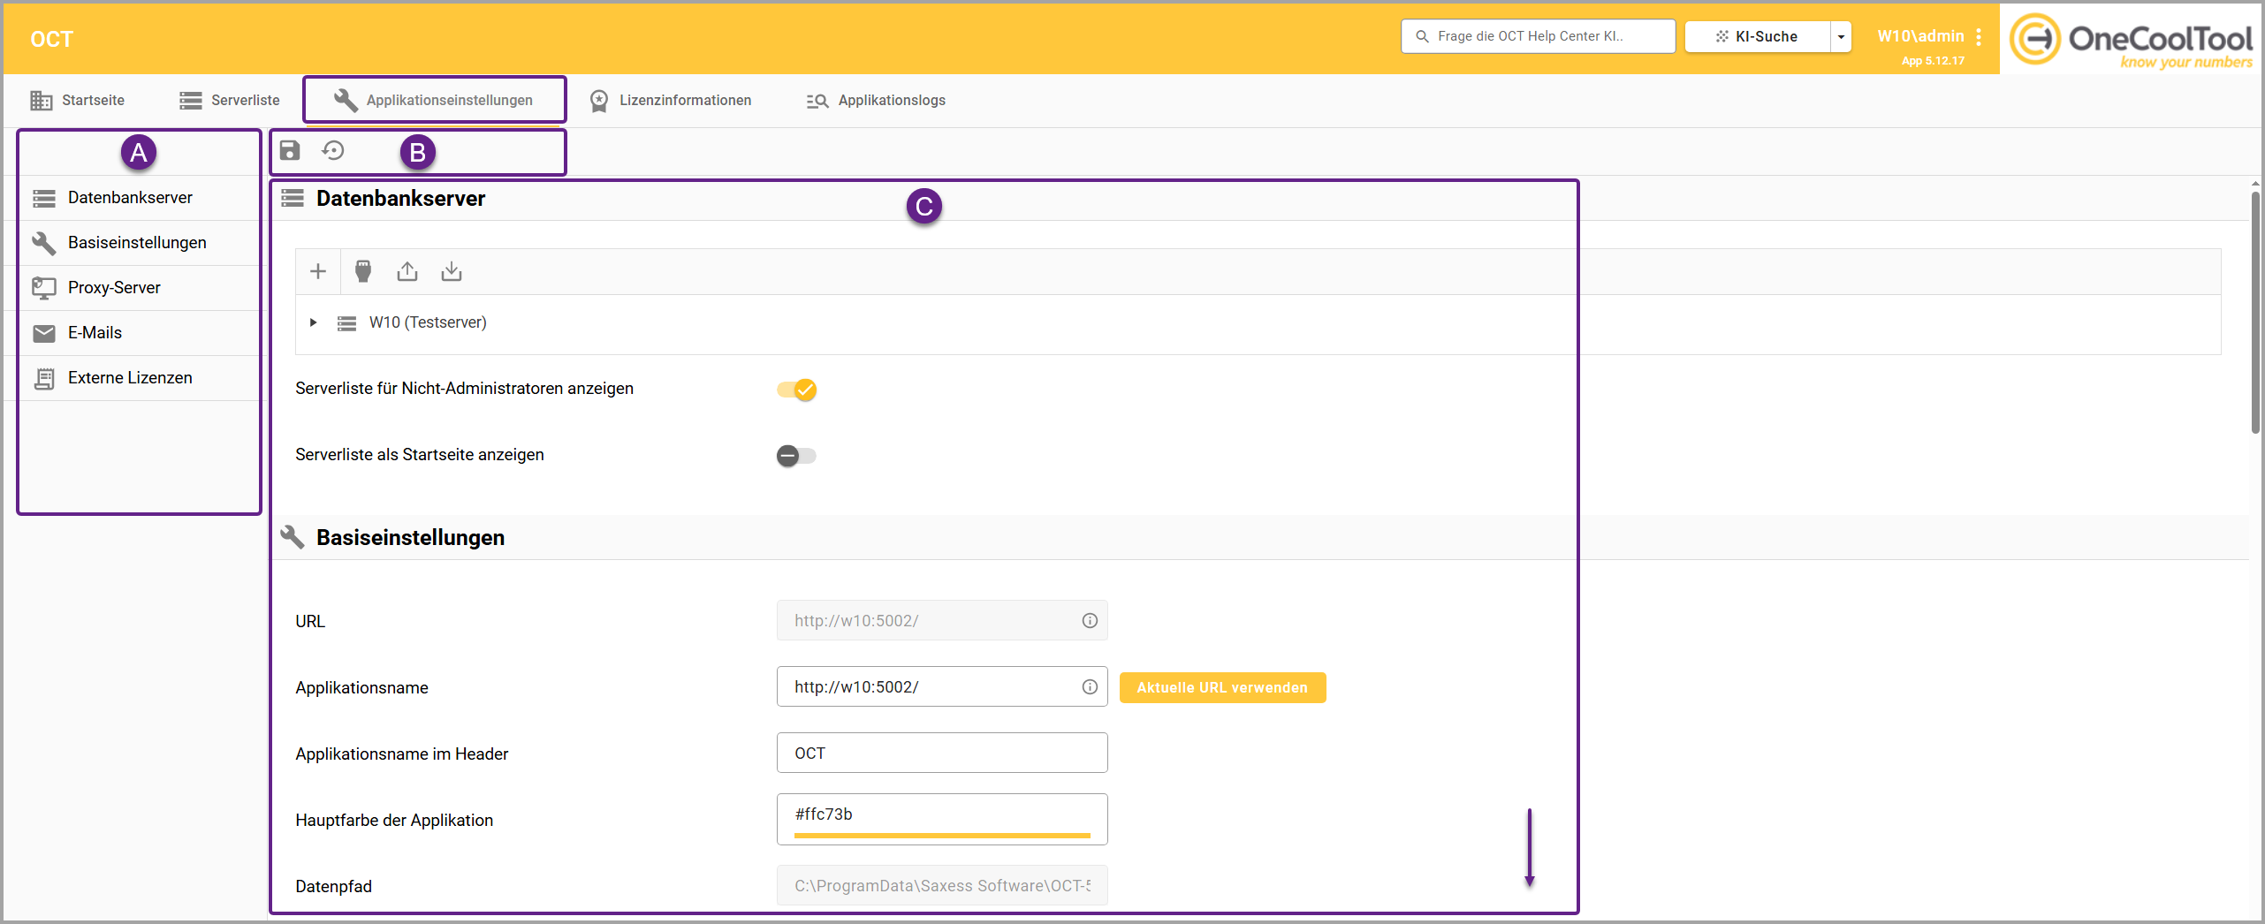Enable Serverliste als Startseite anzeigen toggle

click(796, 456)
